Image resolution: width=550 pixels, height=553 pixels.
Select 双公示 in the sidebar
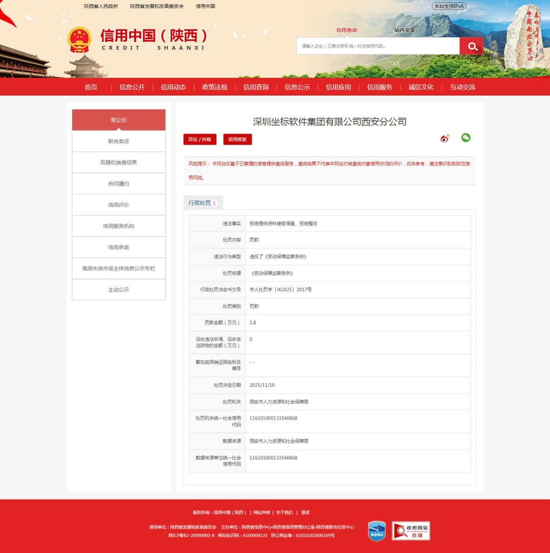[118, 120]
